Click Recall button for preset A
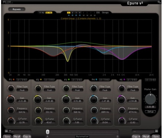 point(17,137)
